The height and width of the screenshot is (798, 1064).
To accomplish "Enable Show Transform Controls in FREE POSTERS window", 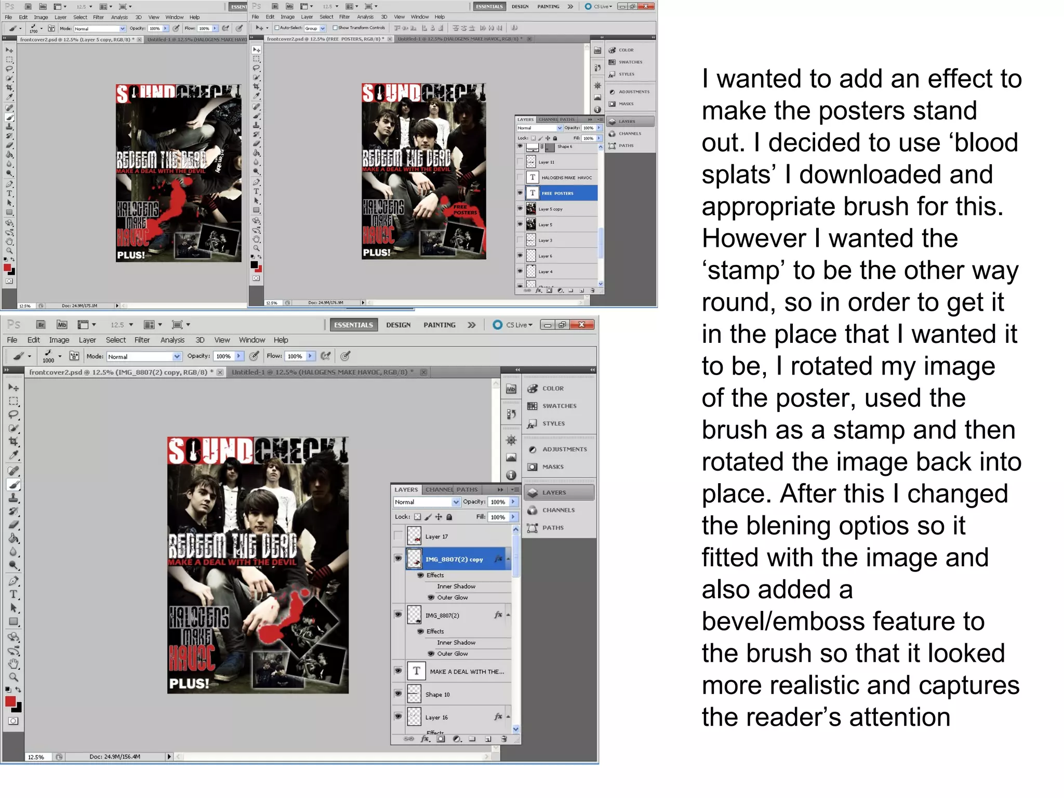I will [335, 28].
